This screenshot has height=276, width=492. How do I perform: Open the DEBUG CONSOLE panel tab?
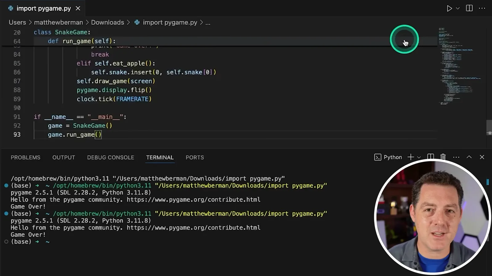point(110,157)
